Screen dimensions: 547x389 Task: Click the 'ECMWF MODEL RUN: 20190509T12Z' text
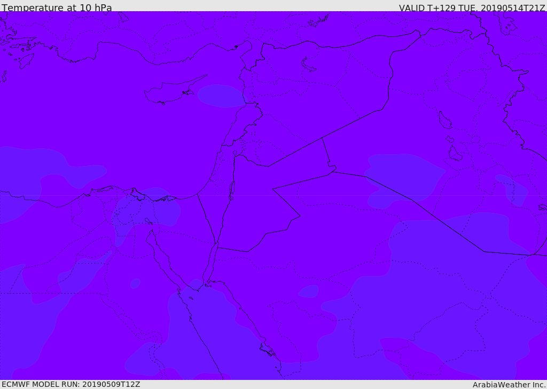click(x=71, y=385)
